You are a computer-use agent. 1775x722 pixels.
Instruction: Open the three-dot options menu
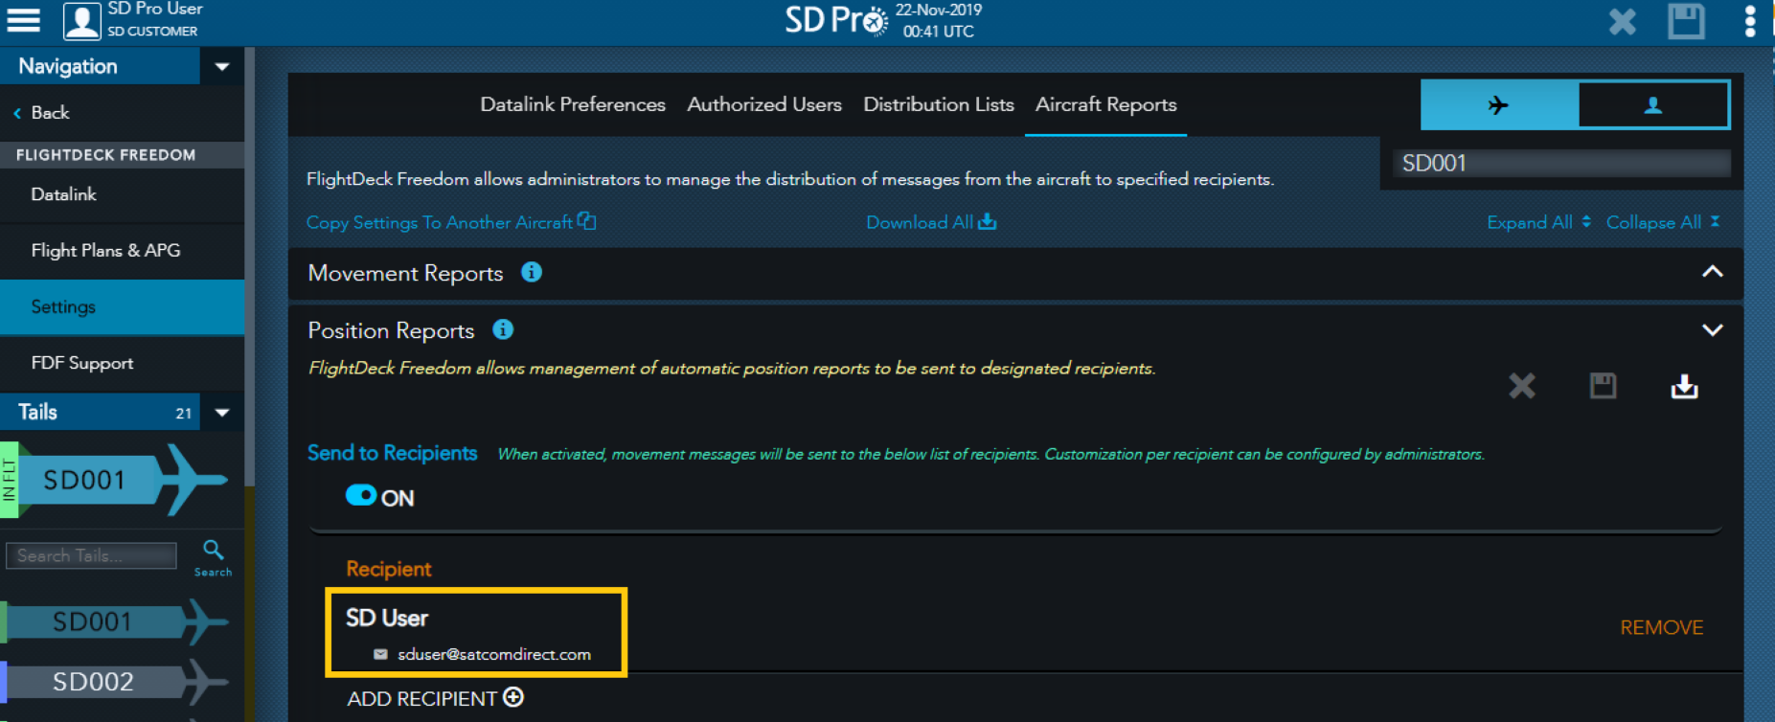(1749, 21)
